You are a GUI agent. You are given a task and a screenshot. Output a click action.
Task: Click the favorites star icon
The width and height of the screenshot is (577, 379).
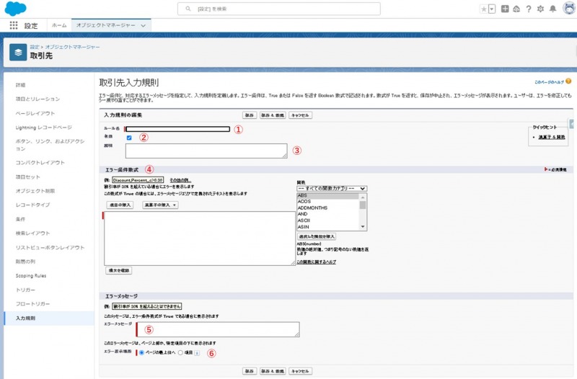coord(483,9)
